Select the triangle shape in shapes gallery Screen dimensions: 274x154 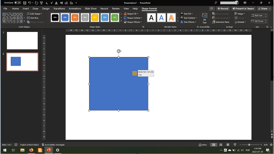point(4,18)
